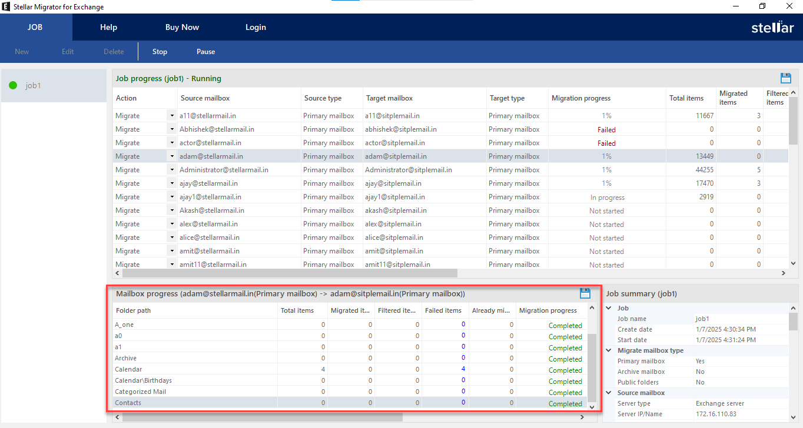
Task: Select the Contacts folder row
Action: [350, 403]
